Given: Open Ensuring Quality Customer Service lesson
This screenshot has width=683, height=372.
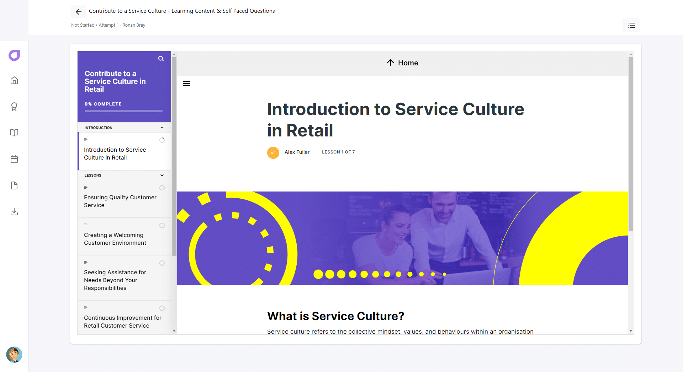Looking at the screenshot, I should pyautogui.click(x=124, y=199).
